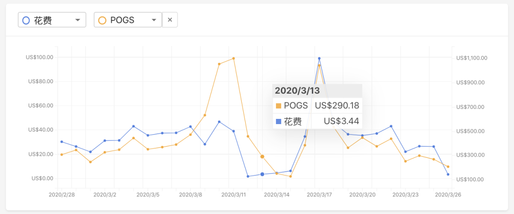Click the orange square swatch in tooltip POGS row
The width and height of the screenshot is (514, 214).
click(278, 106)
